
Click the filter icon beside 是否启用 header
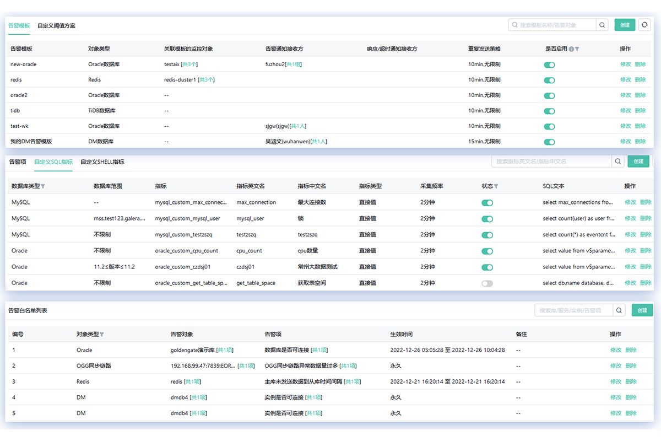[x=577, y=49]
